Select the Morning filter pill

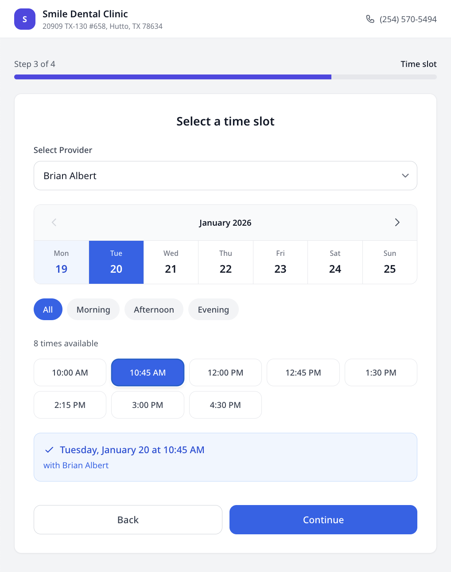(x=93, y=309)
